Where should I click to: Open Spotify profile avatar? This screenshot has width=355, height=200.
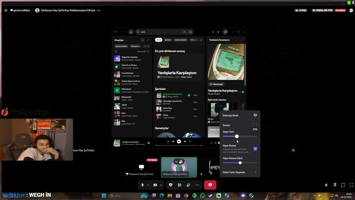(225, 32)
